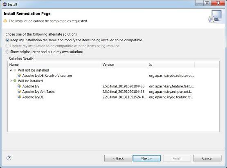
Task: Proceed with the Next button
Action: tap(147, 158)
